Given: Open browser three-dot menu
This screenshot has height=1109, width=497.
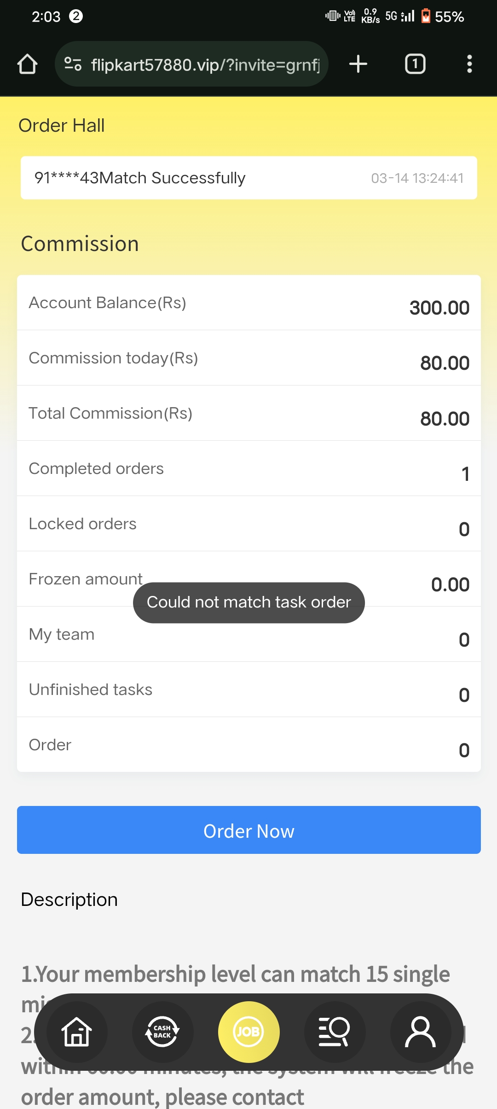Looking at the screenshot, I should click(469, 64).
